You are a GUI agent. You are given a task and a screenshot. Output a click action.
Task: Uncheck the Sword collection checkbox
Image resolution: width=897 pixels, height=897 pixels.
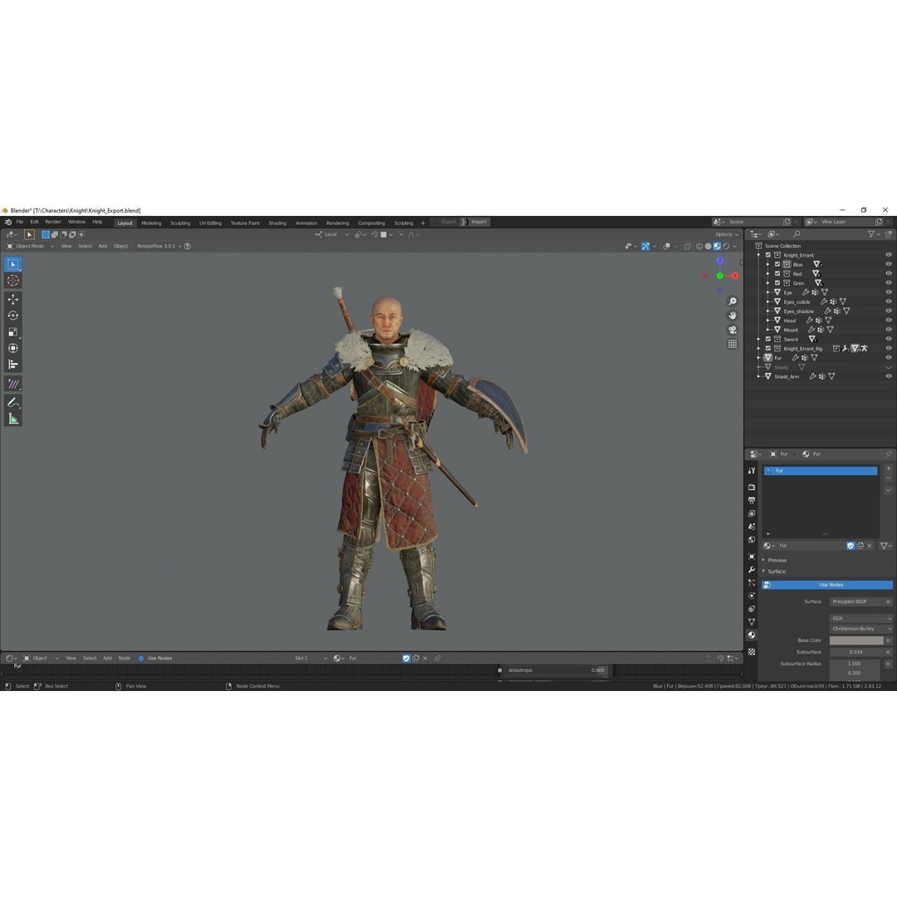(768, 339)
